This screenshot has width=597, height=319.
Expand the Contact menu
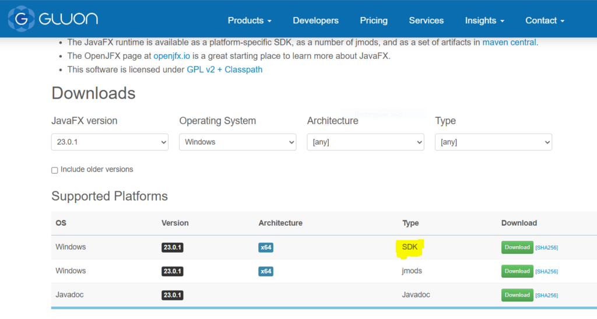coord(545,20)
